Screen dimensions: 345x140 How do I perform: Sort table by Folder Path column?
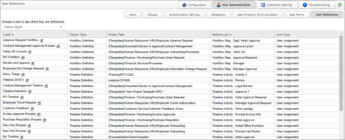click(x=158, y=35)
